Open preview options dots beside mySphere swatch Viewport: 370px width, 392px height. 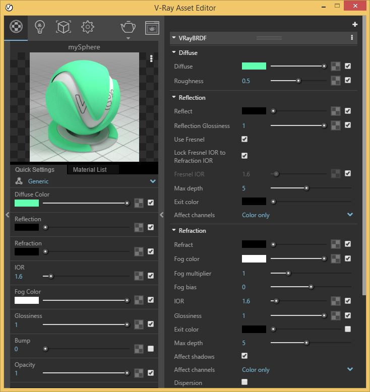point(151,58)
